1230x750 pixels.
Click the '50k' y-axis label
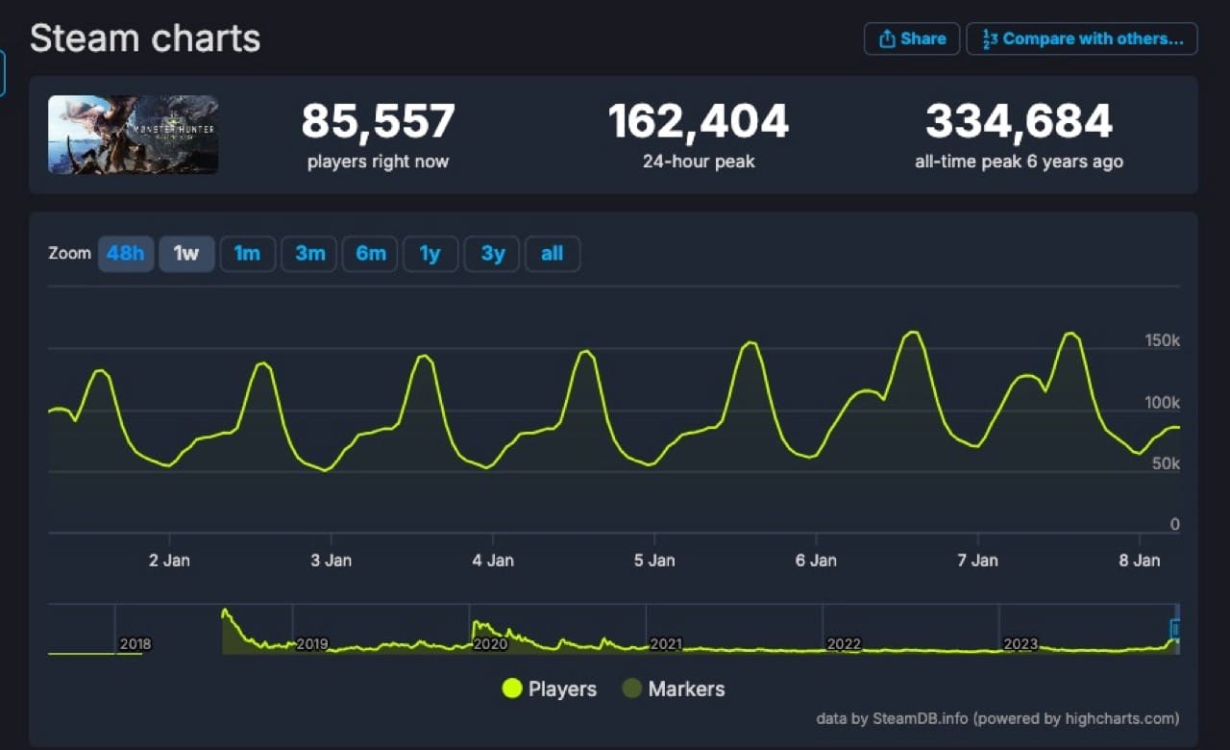[1166, 463]
